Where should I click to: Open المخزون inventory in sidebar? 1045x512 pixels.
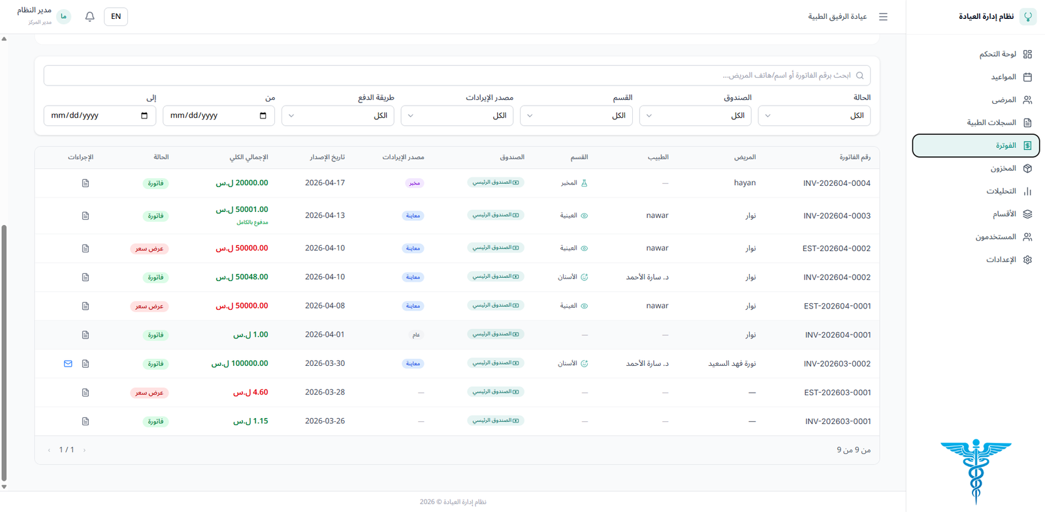(1003, 168)
